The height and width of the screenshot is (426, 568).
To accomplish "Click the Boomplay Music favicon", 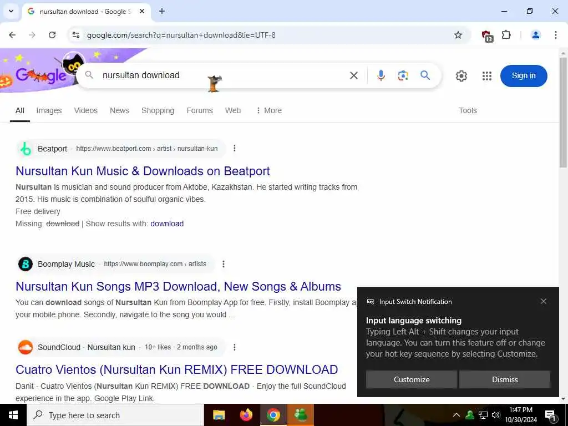I will click(26, 264).
